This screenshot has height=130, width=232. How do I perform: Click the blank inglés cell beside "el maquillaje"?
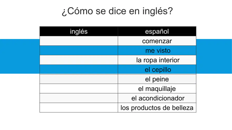[79, 89]
